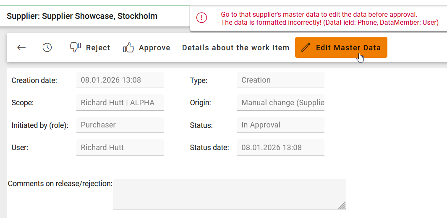Click the pencil icon on Edit Master Data
The height and width of the screenshot is (218, 447).
(306, 47)
